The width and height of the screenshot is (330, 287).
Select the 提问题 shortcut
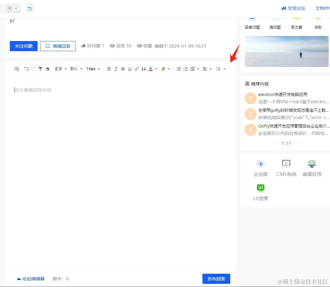pyautogui.click(x=275, y=24)
